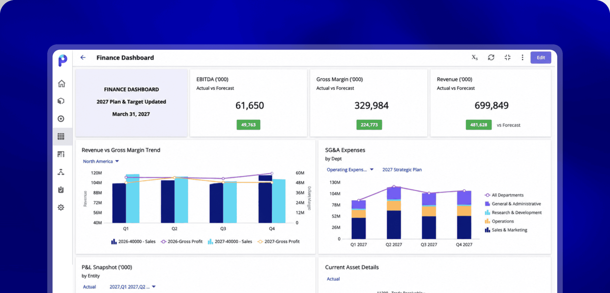610x293 pixels.
Task: Toggle the General & Administrative legend item
Action: point(513,204)
